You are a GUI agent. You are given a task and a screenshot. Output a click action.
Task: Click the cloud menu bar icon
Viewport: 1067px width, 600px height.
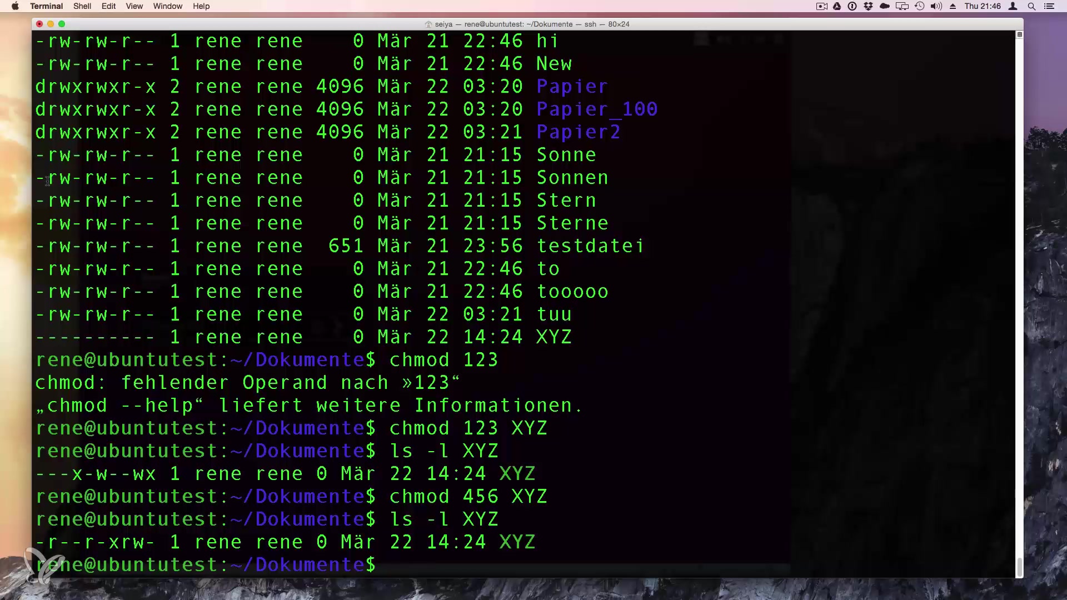[885, 6]
